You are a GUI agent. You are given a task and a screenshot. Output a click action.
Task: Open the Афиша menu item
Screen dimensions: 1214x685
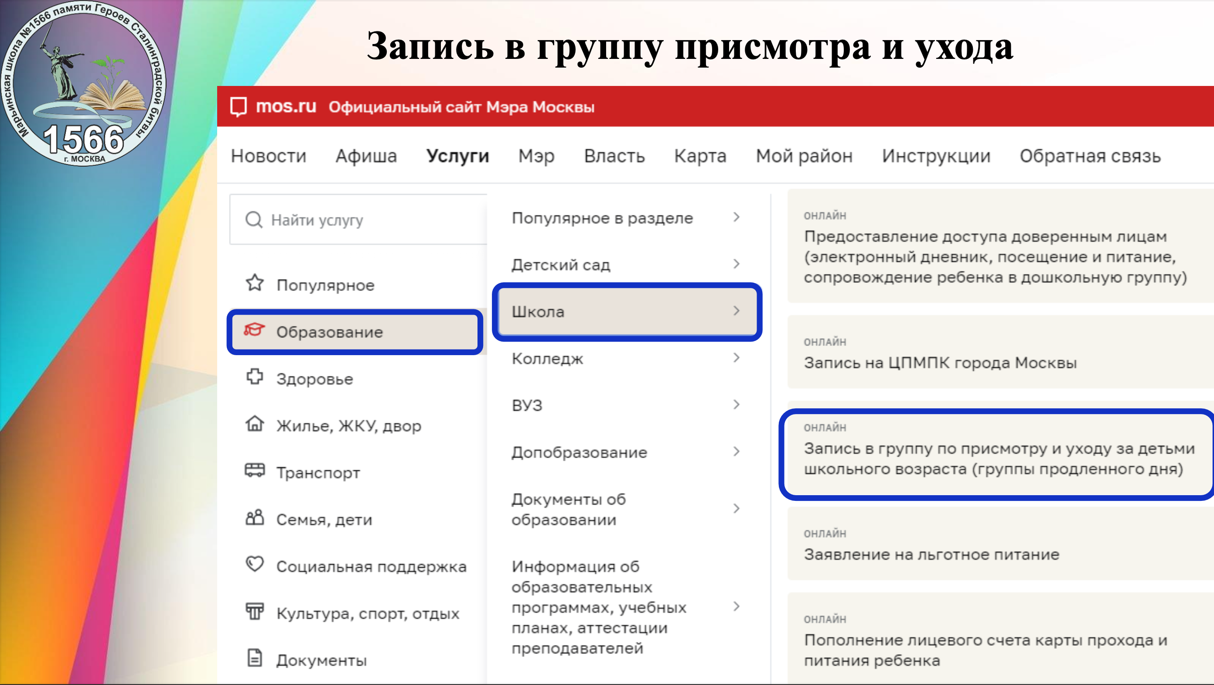(366, 156)
